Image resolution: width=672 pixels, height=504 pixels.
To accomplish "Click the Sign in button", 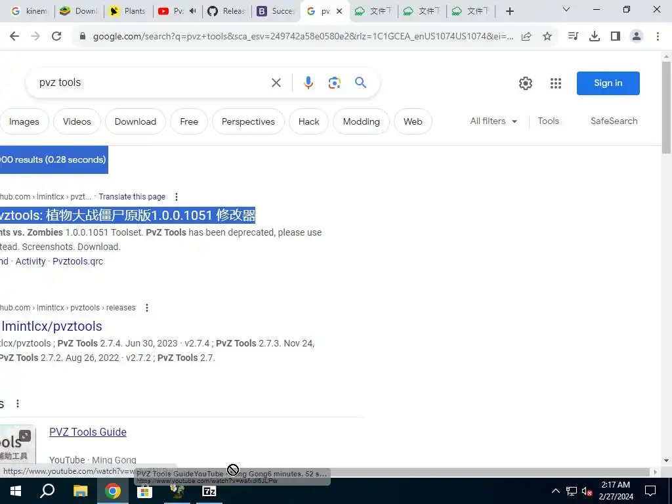I will point(608,83).
